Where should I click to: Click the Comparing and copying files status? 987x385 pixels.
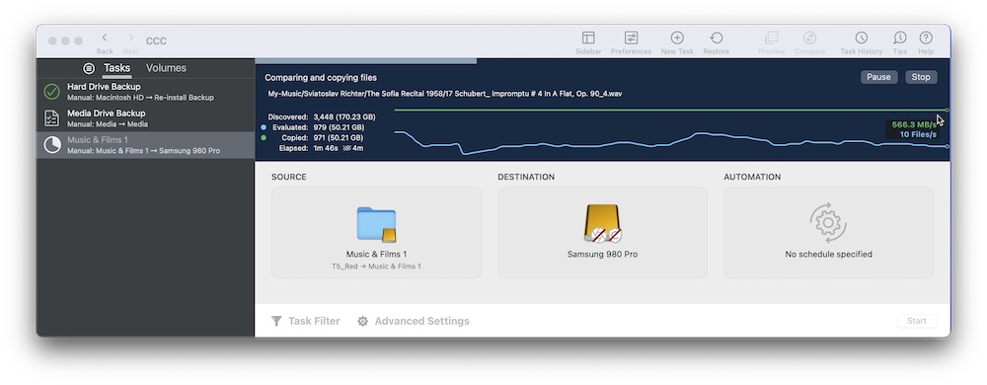[x=321, y=77]
